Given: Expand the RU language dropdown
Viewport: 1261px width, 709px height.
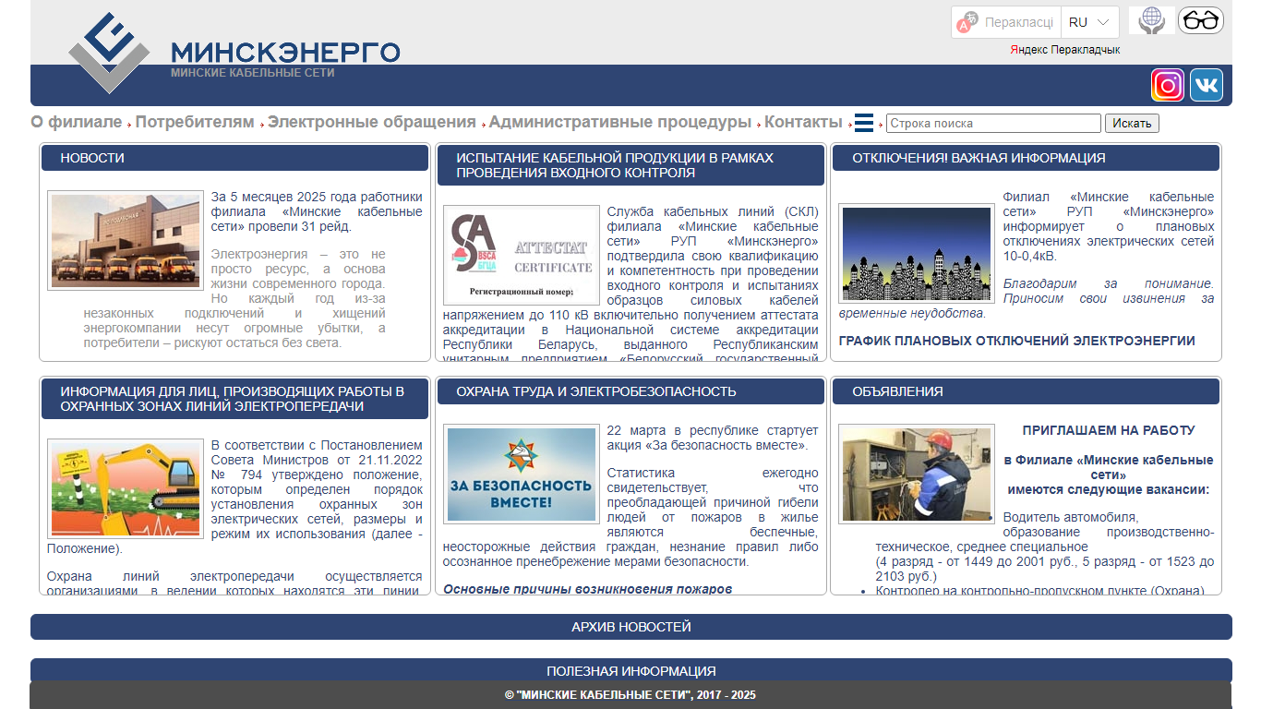Looking at the screenshot, I should (1089, 22).
